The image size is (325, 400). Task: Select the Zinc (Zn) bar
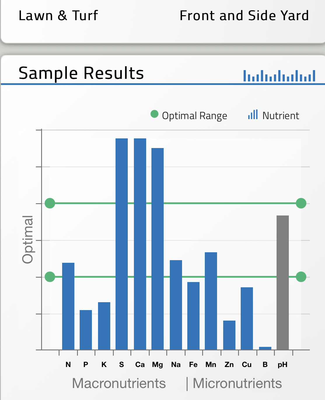[229, 335]
